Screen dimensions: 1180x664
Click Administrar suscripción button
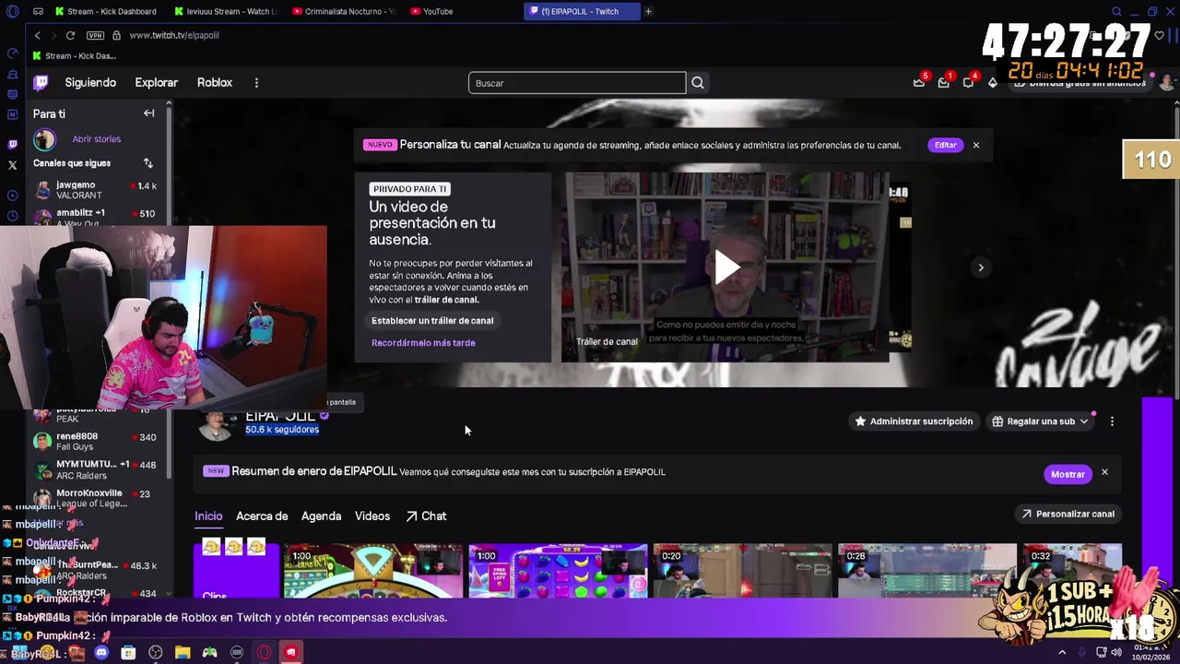pyautogui.click(x=914, y=421)
